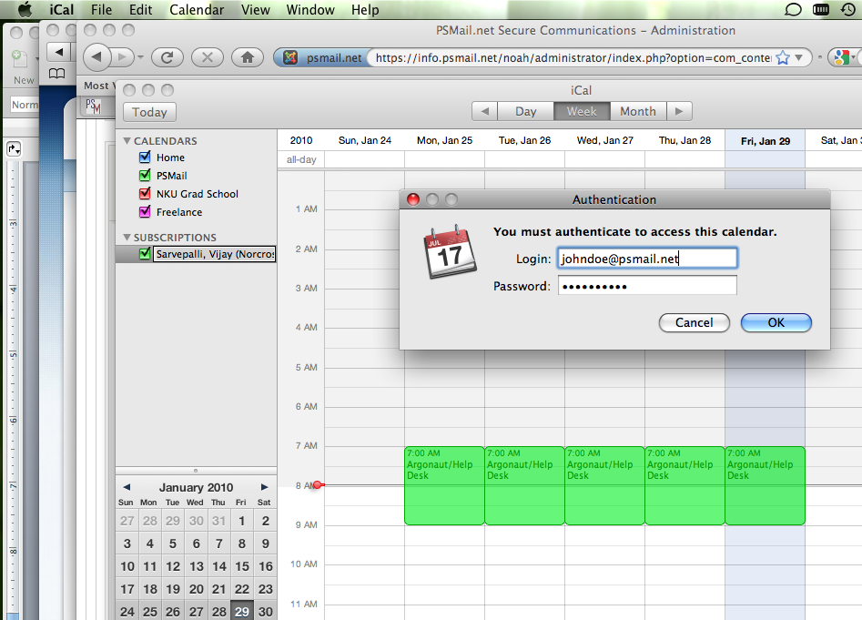The image size is (862, 620).
Task: Open the Calendar menu
Action: click(x=197, y=10)
